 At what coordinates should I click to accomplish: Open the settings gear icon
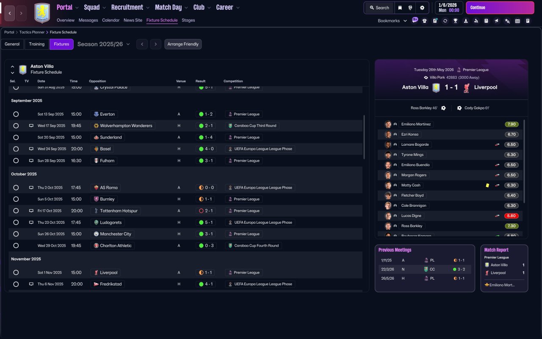pos(422,8)
